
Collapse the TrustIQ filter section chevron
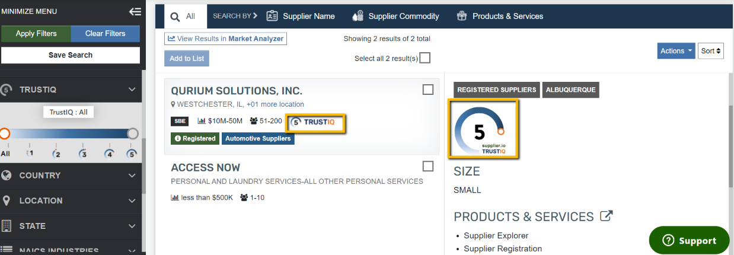click(132, 90)
